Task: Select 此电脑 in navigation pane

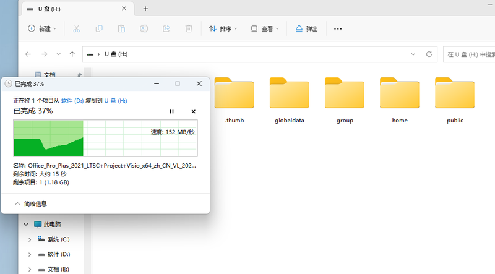Action: [48, 225]
